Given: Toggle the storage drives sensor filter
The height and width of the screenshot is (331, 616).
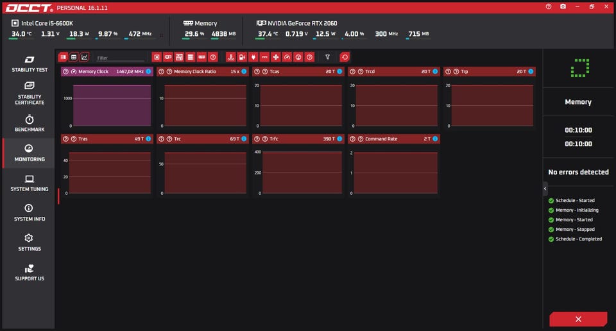Looking at the screenshot, I should [x=191, y=57].
